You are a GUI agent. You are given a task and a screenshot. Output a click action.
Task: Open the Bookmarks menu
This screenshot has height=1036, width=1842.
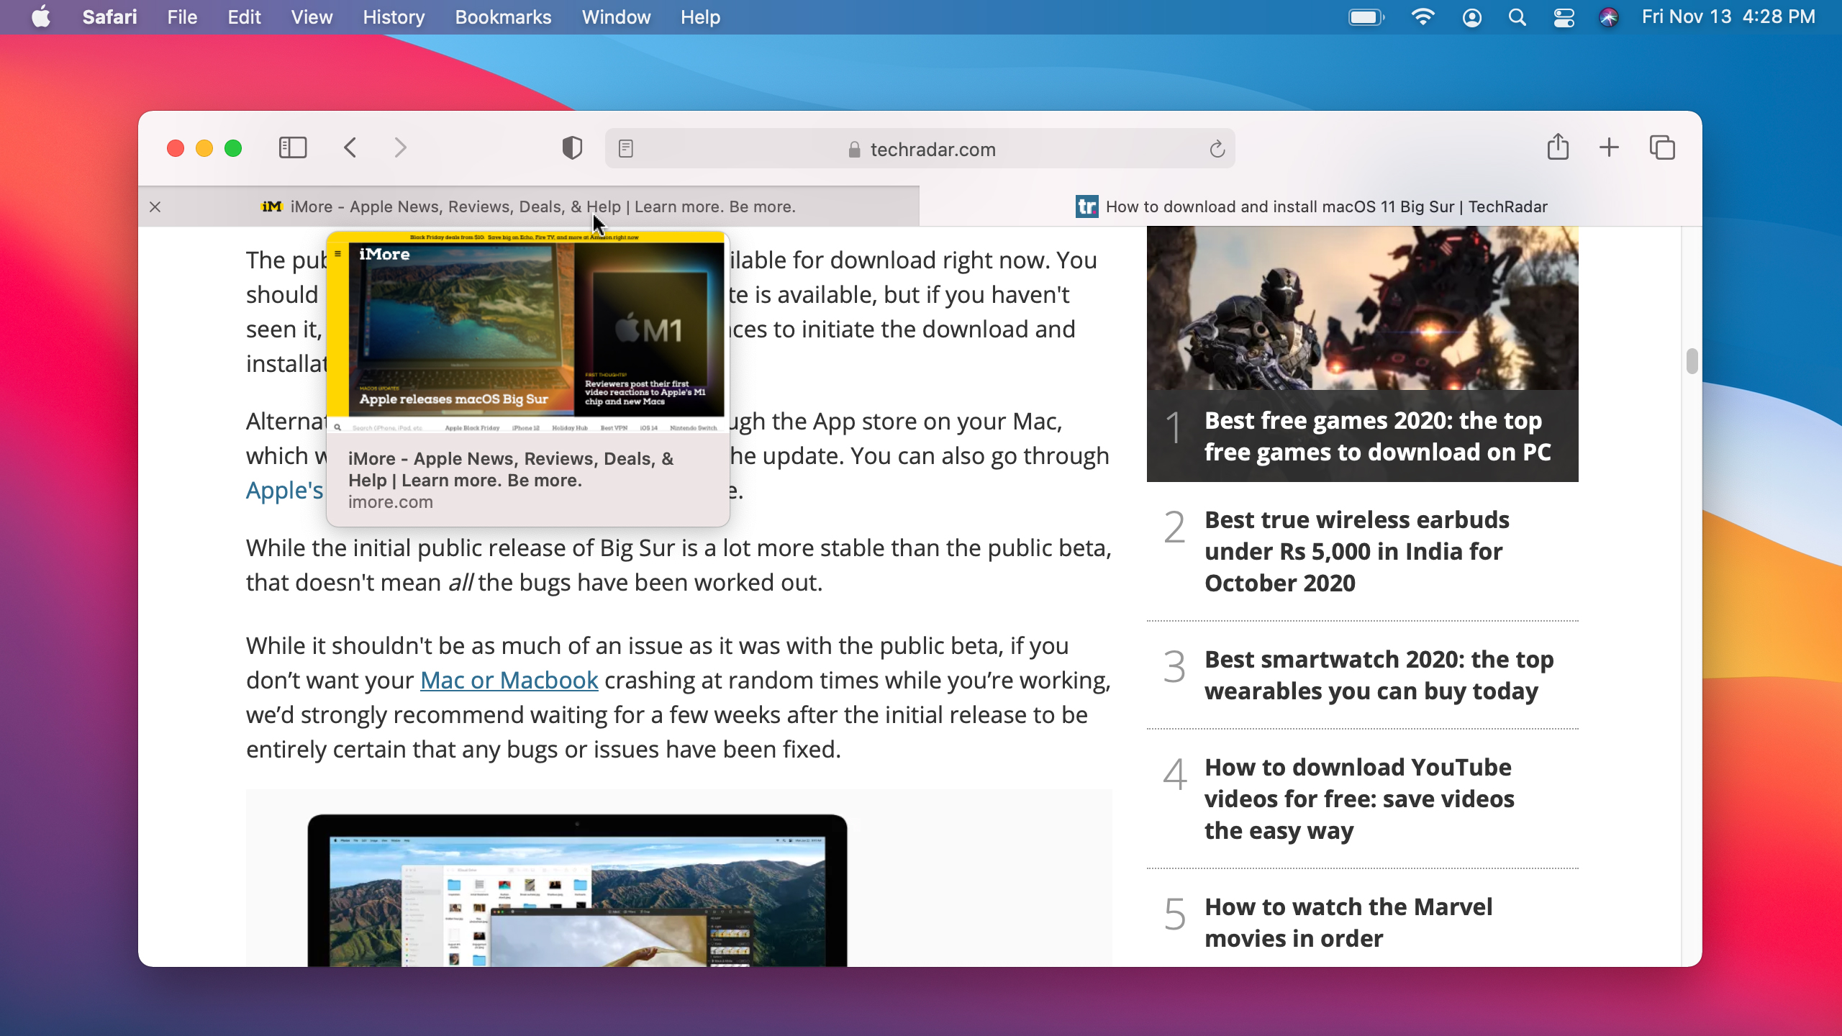pyautogui.click(x=503, y=17)
